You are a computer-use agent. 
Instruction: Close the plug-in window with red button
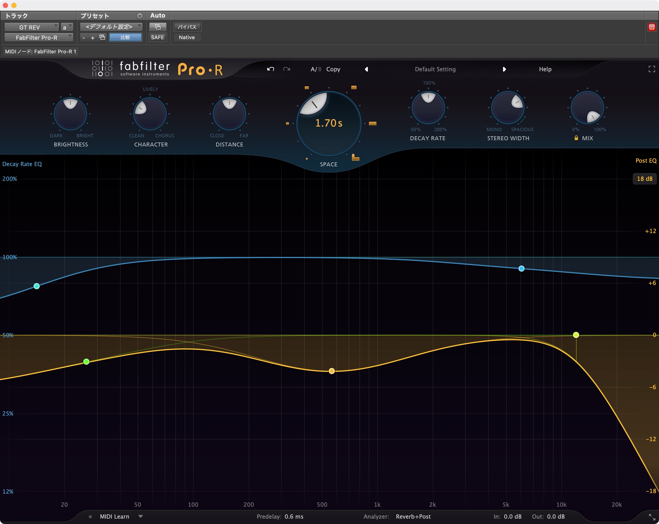(x=5, y=5)
